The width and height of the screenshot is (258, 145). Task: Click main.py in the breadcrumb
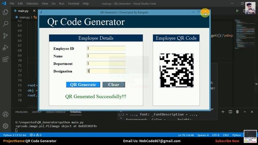(24, 17)
